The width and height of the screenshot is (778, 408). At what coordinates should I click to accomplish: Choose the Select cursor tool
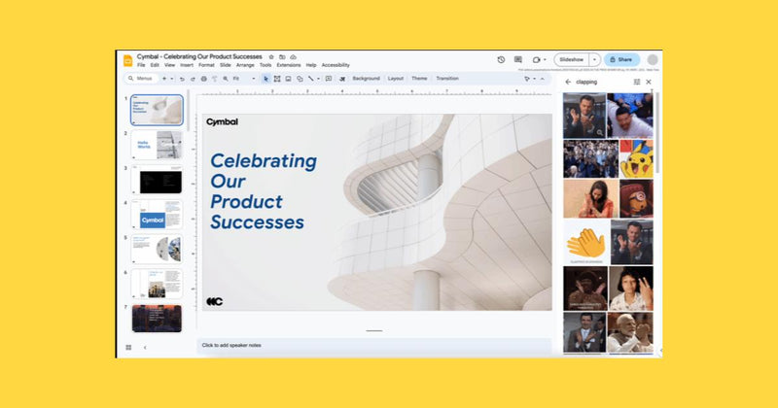[x=265, y=79]
